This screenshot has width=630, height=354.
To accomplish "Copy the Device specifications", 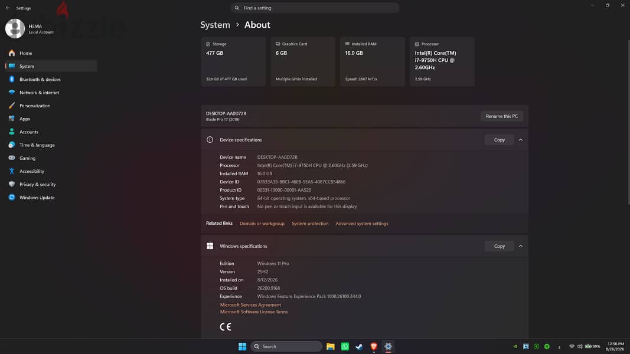I will tap(499, 140).
